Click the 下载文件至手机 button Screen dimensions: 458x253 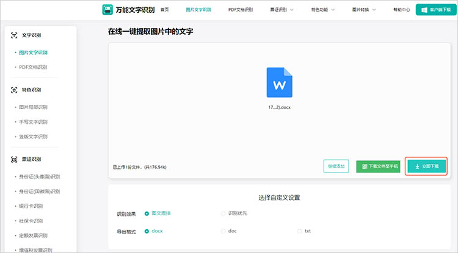coord(378,166)
